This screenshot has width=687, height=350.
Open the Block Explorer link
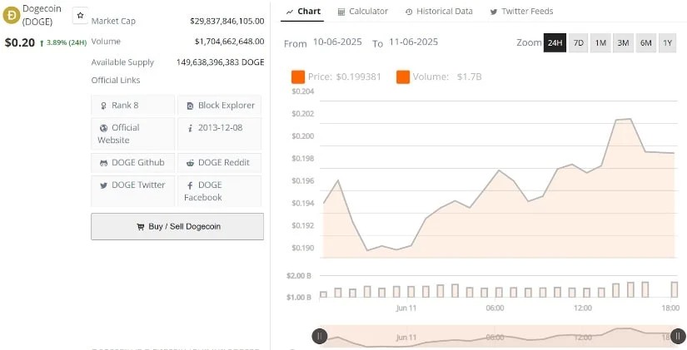220,106
